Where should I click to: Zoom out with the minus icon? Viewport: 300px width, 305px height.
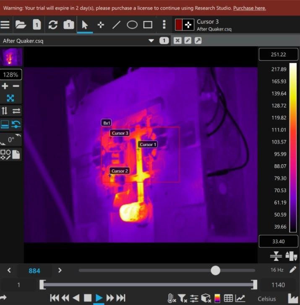tap(16, 86)
